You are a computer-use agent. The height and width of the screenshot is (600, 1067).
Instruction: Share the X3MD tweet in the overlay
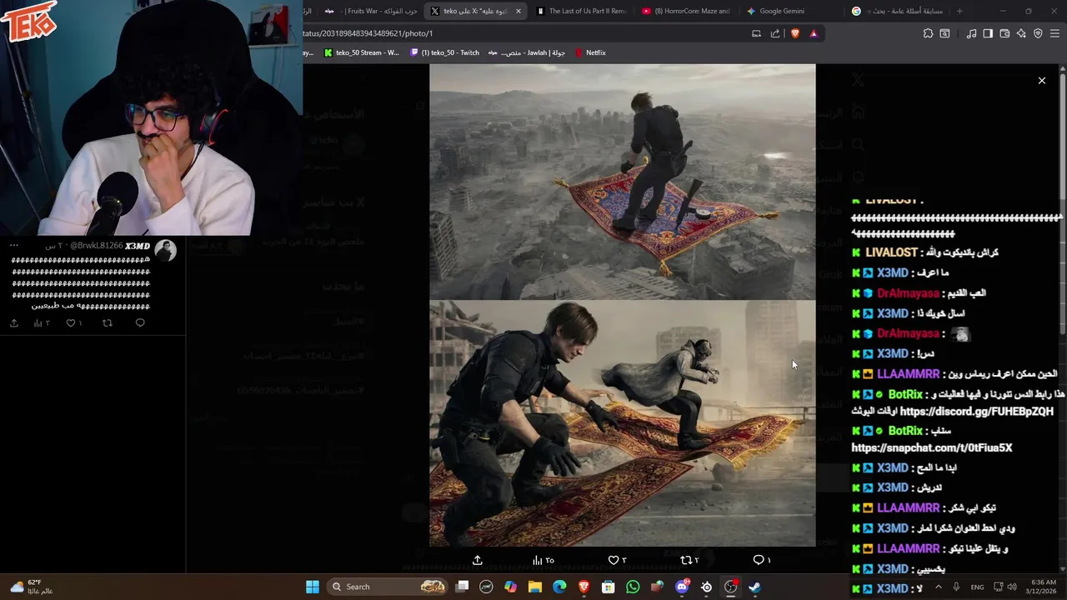14,322
